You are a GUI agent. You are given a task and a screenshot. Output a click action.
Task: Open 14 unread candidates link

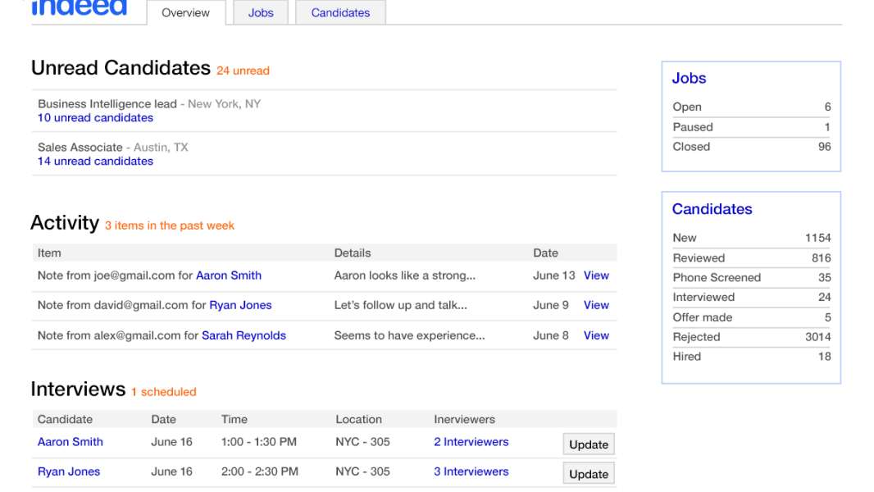pos(95,162)
